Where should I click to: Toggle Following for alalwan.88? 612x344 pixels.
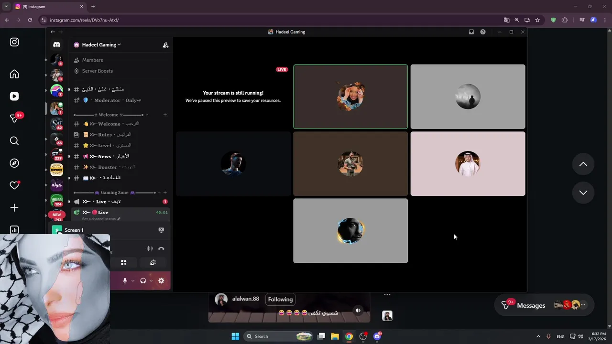coord(280,300)
